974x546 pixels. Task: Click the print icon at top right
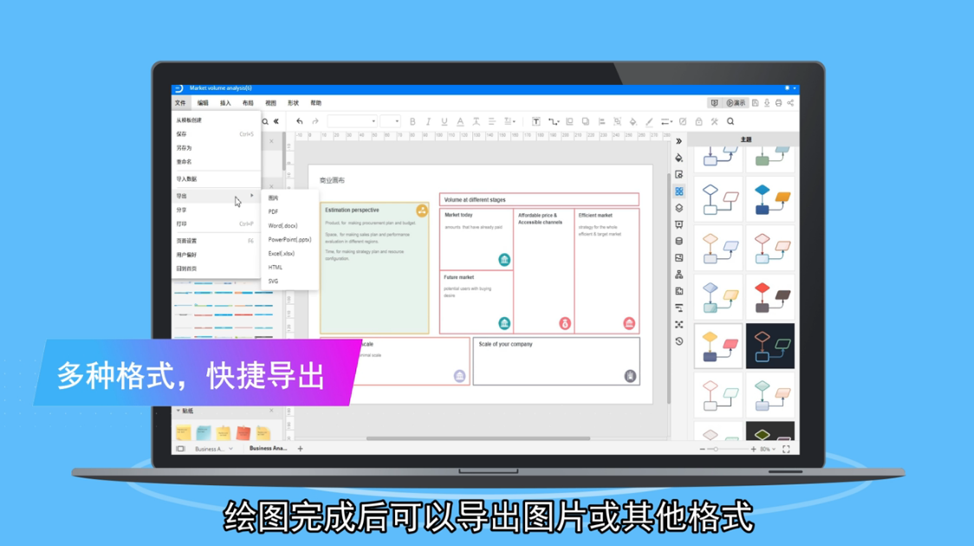point(778,103)
